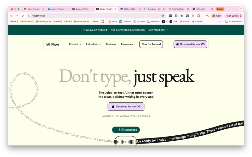Open the My Drive bookmark
The width and height of the screenshot is (252, 157).
click(139, 21)
